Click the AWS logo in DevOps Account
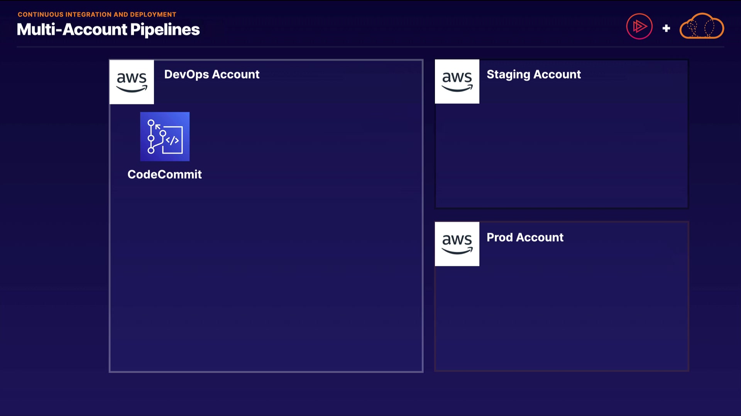Screen dimensions: 741x416 [x=132, y=82]
